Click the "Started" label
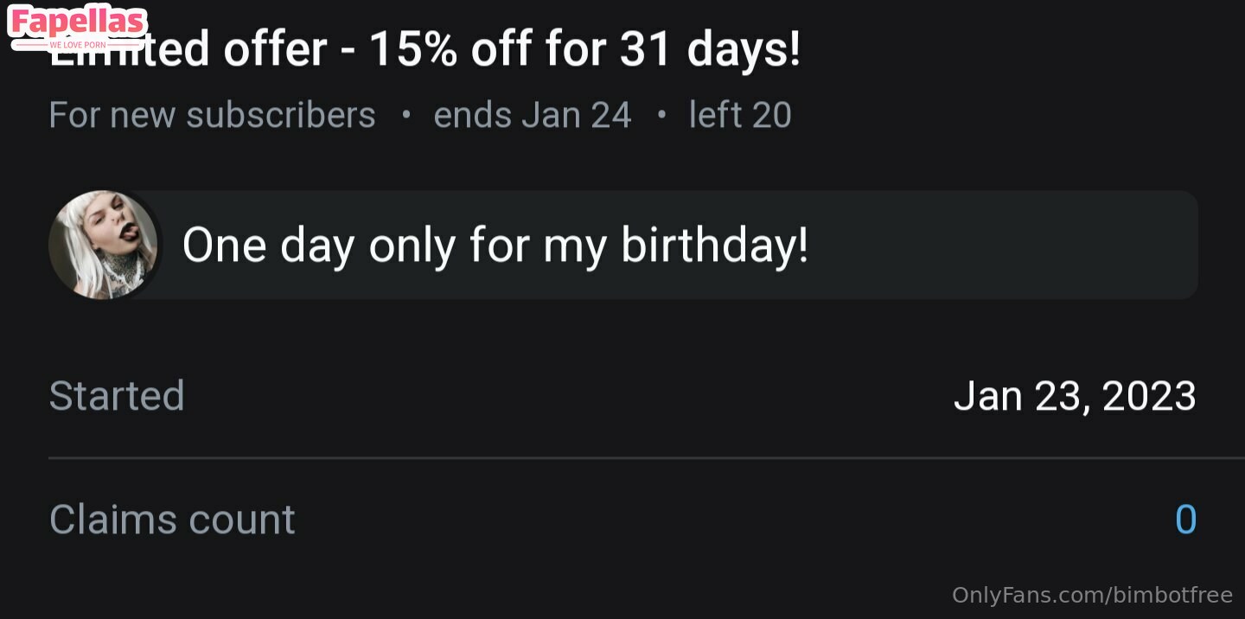 tap(117, 396)
